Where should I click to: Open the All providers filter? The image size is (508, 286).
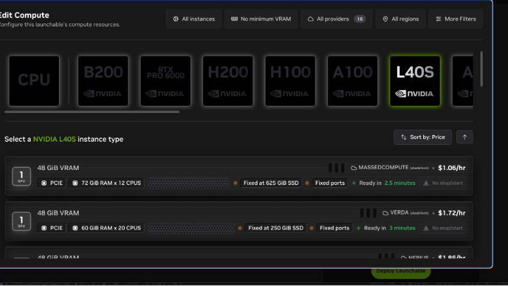tap(336, 19)
